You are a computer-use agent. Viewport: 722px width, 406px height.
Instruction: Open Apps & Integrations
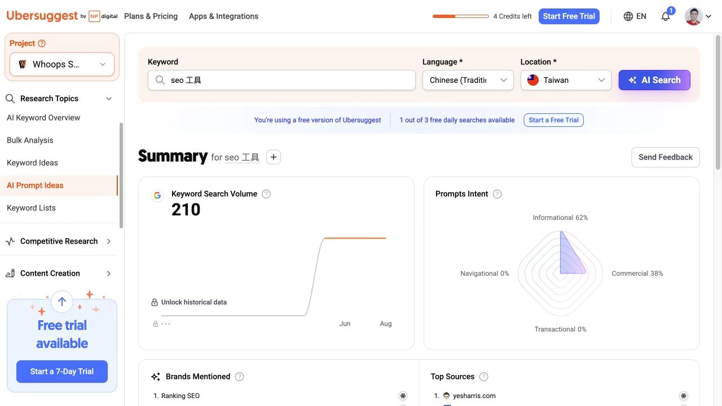[x=223, y=16]
